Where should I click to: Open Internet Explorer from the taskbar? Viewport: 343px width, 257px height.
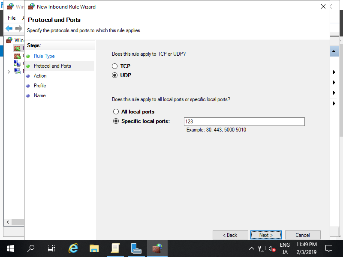(74, 248)
